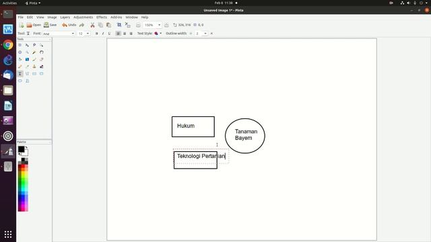Screen dimensions: 431x242
Task: Select the Move Selection tool
Action: point(41,45)
